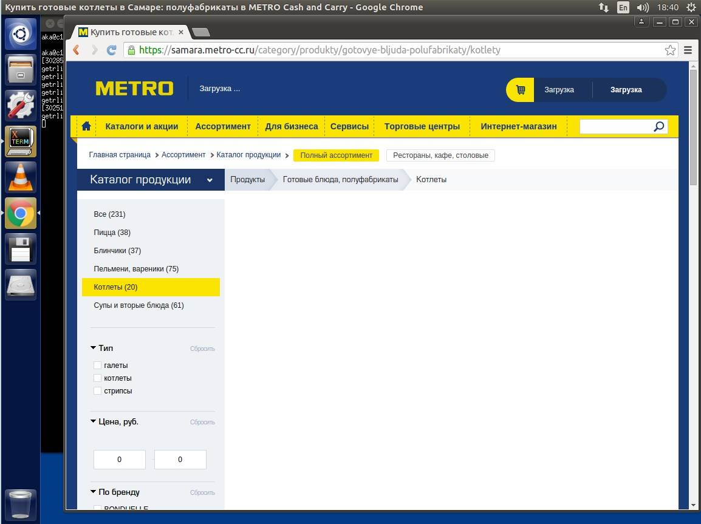The image size is (701, 524).
Task: Expand the Каталог продукции dropdown
Action: [210, 180]
